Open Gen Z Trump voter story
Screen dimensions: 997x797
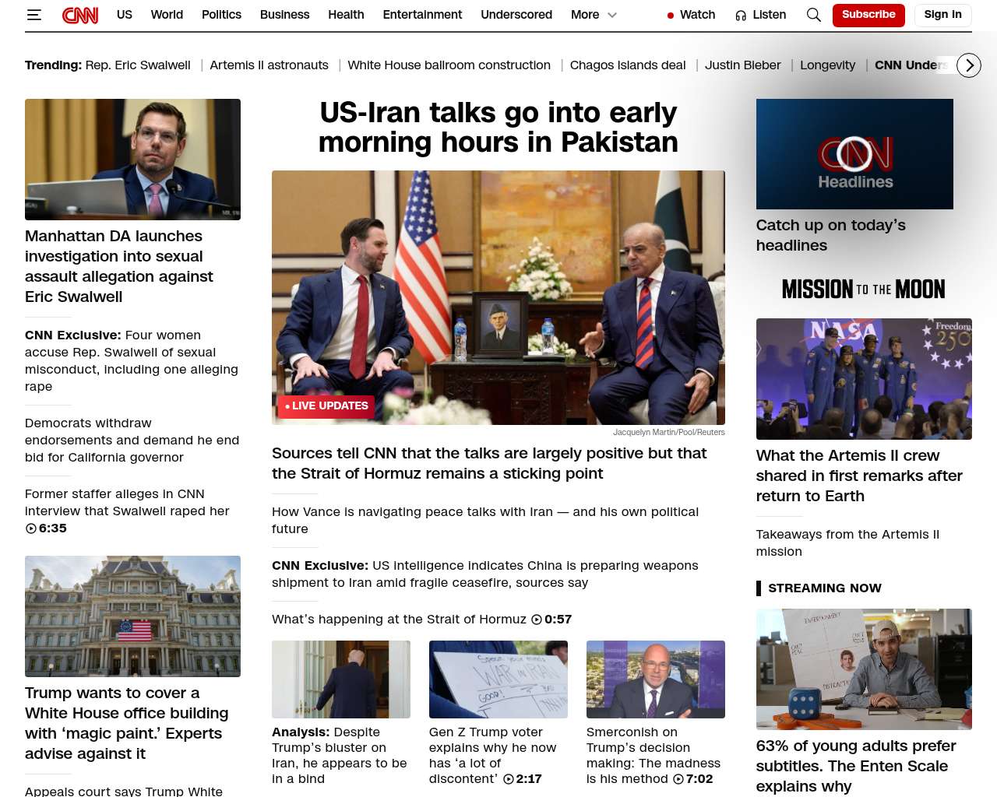pos(493,755)
